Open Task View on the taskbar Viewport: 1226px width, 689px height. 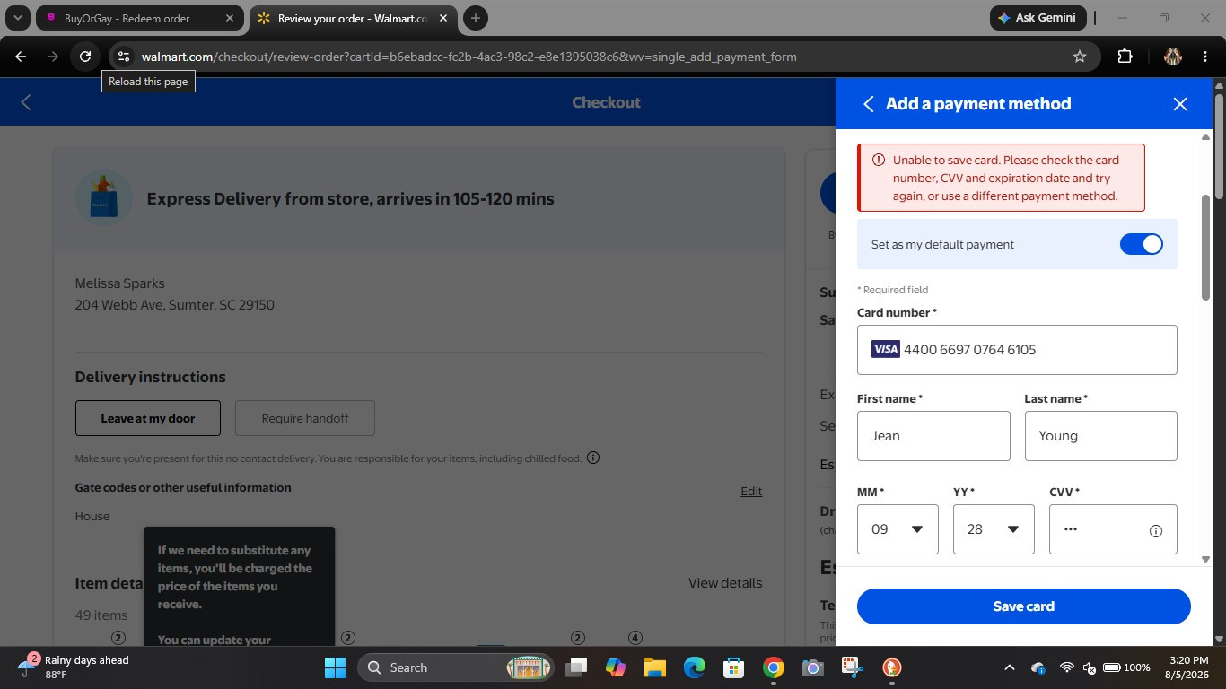click(x=575, y=667)
